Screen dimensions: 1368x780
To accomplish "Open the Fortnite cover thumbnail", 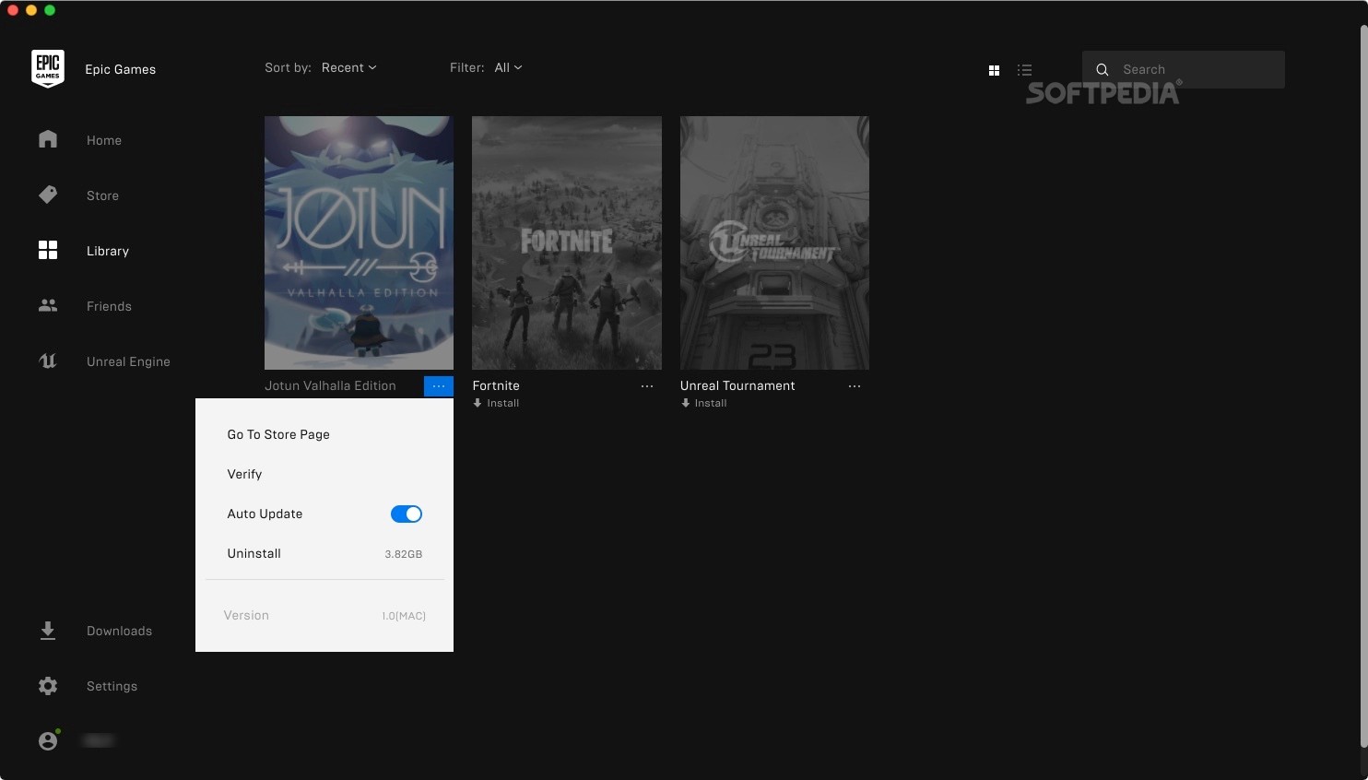I will coord(567,242).
